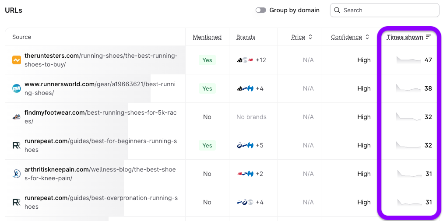The image size is (443, 221).
Task: Click the sparkline chart showing 47 times
Action: click(408, 60)
